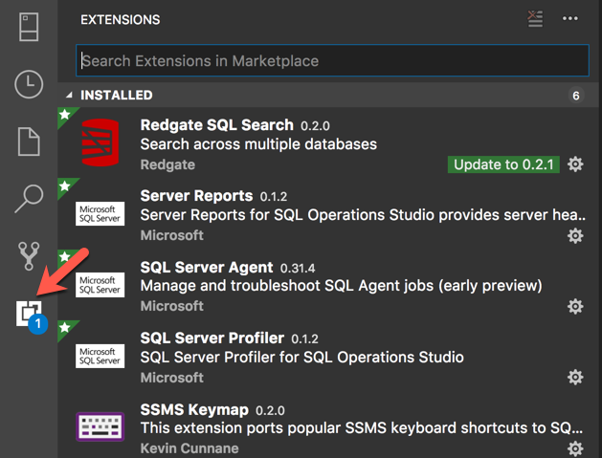Viewport: 602px width, 458px height.
Task: Open manage gear for Server Reports
Action: pyautogui.click(x=575, y=235)
